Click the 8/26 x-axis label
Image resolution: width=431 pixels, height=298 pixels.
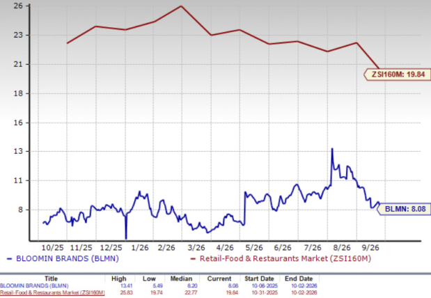342,248
